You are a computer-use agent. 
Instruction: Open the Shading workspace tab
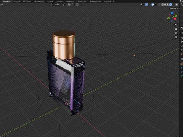click(50, 2)
